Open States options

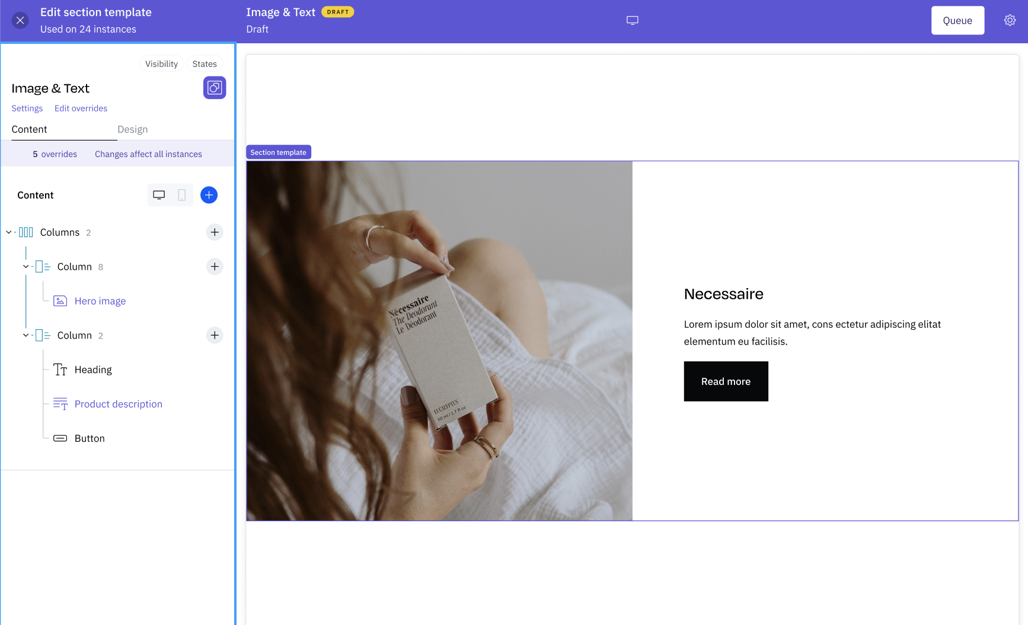click(x=205, y=64)
